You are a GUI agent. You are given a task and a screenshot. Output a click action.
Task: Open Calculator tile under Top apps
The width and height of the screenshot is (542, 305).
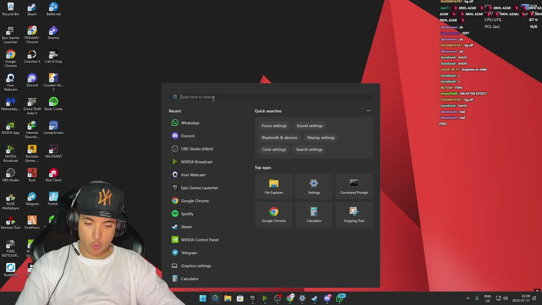tap(314, 215)
